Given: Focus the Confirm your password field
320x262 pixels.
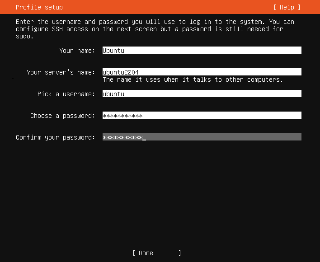Looking at the screenshot, I should click(202, 137).
